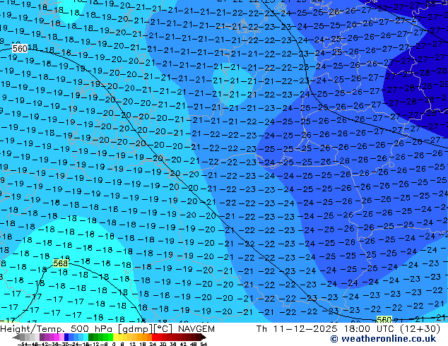Click the gray left arrow end of legend
The image size is (448, 346).
16,338
